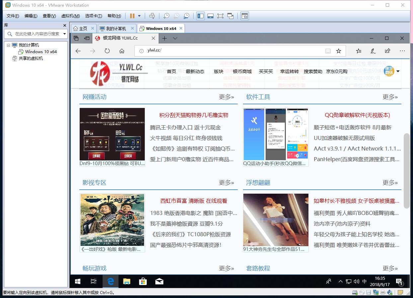The height and width of the screenshot is (298, 413).
Task: Open the VMware snapshot manager
Action: [187, 16]
